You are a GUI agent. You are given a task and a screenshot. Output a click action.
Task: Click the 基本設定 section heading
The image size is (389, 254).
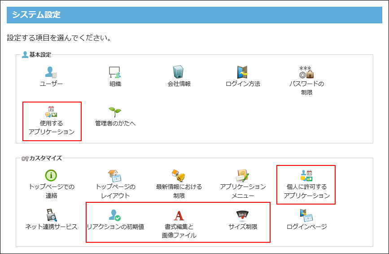[40, 55]
